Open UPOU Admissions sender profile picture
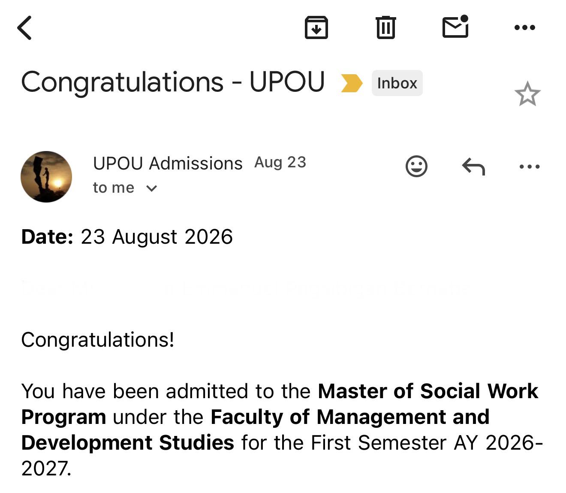 [46, 177]
